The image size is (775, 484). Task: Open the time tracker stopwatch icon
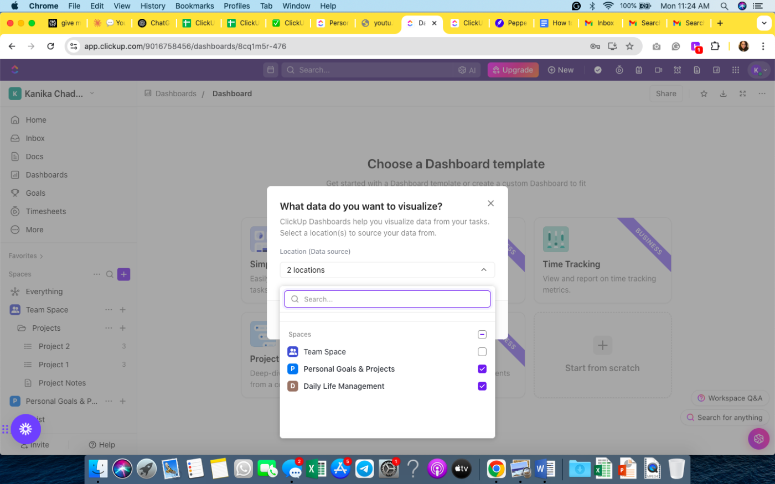(619, 70)
